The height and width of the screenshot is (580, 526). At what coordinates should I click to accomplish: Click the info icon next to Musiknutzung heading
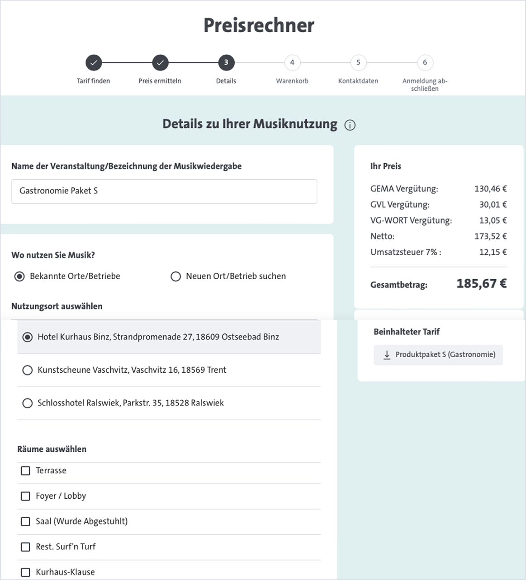coord(351,125)
